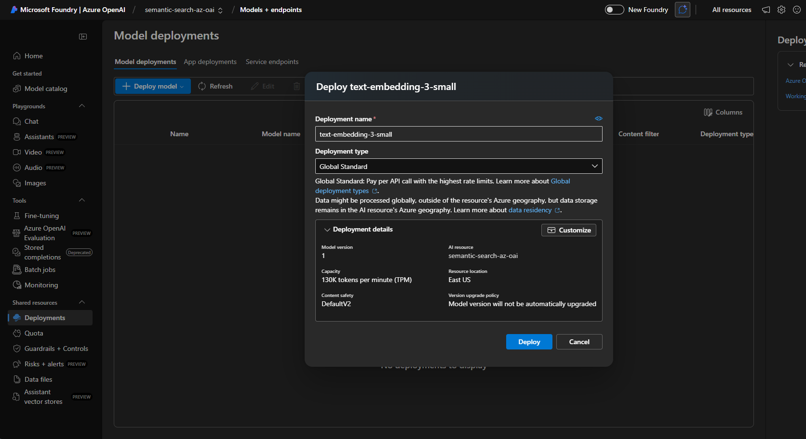This screenshot has width=806, height=439.
Task: Open the Audio playground icon
Action: click(17, 168)
